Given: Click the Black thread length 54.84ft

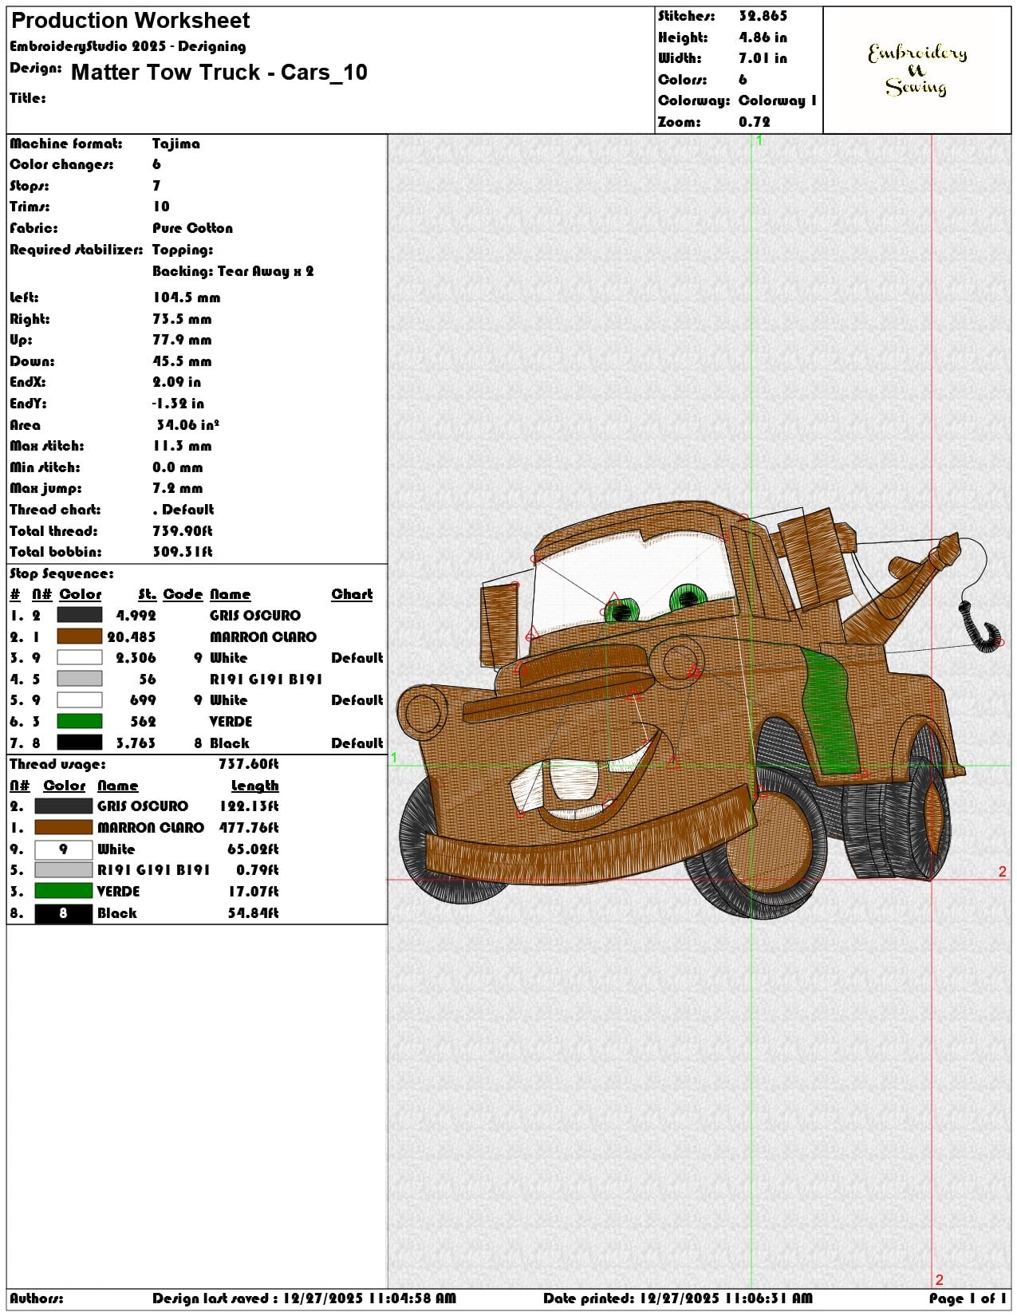Looking at the screenshot, I should 254,913.
